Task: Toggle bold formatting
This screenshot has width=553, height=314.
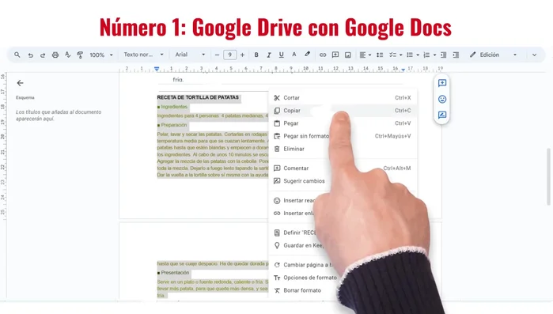Action: 256,55
